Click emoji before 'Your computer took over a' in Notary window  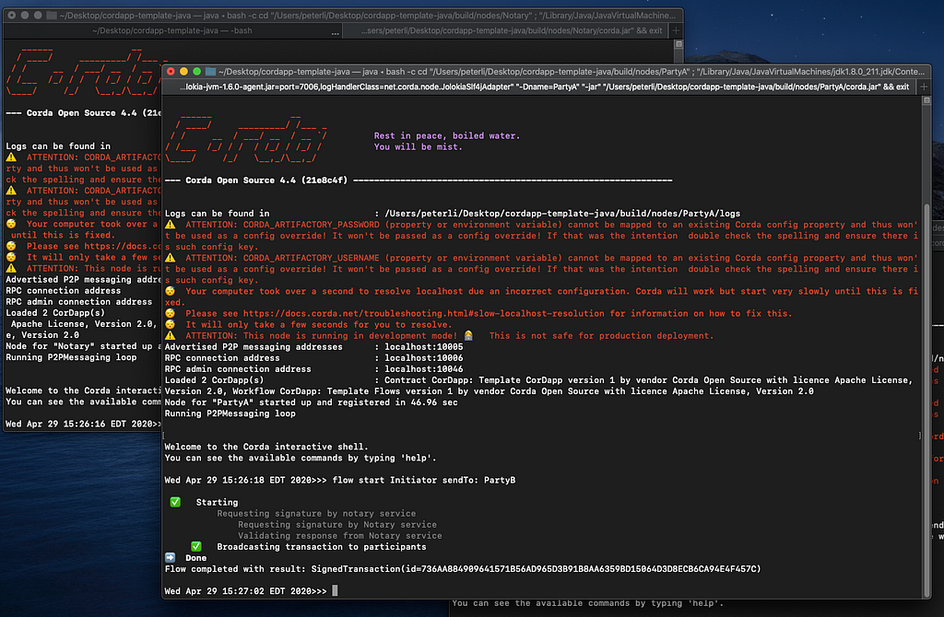tap(11, 224)
